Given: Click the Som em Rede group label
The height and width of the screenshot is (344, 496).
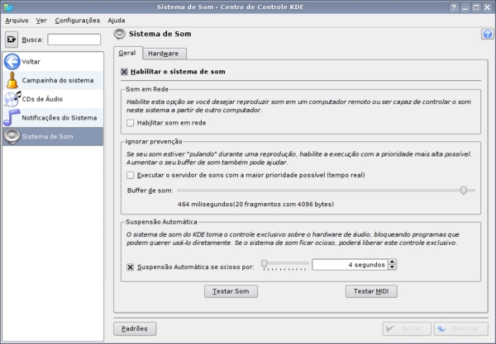Looking at the screenshot, I should pos(147,89).
